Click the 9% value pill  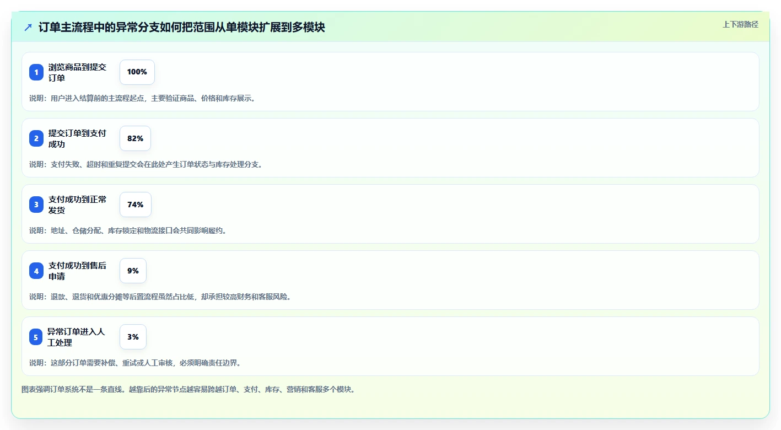click(x=133, y=271)
